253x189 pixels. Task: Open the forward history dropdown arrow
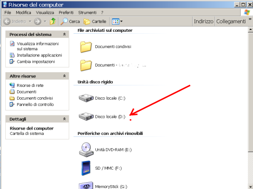(45, 21)
